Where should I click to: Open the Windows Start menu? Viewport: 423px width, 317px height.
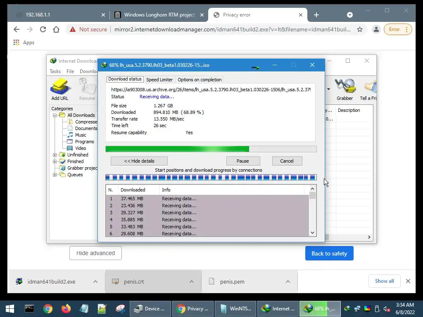[x=10, y=309]
